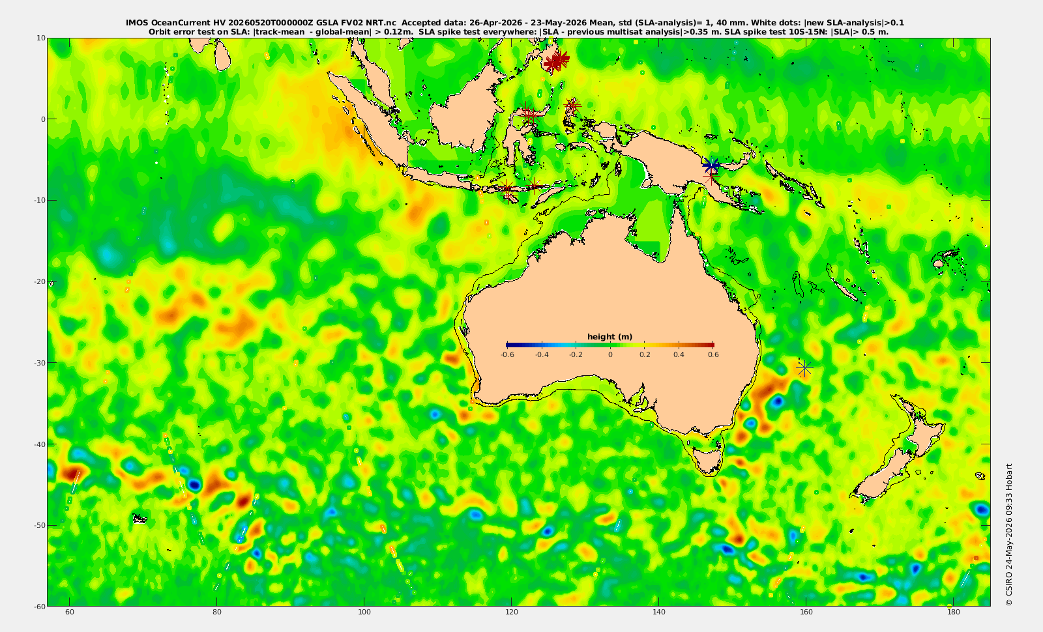
Task: Click the dark red eddy off the east Australian coast
Action: (768, 388)
